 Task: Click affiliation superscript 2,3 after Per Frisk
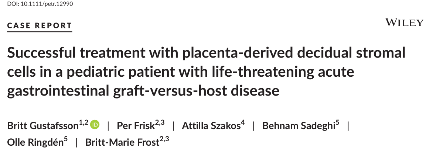pyautogui.click(x=160, y=123)
